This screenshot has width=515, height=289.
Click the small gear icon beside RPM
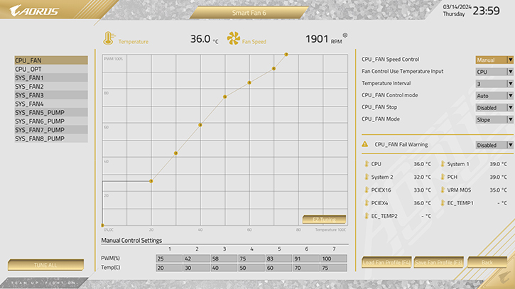tap(345, 35)
